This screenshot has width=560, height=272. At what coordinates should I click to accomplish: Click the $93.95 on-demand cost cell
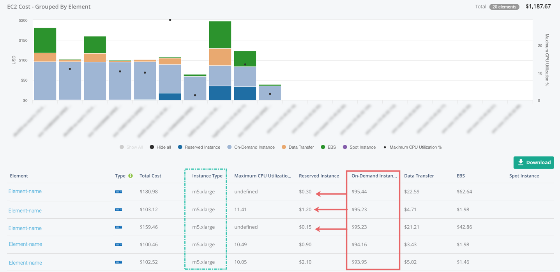(359, 262)
